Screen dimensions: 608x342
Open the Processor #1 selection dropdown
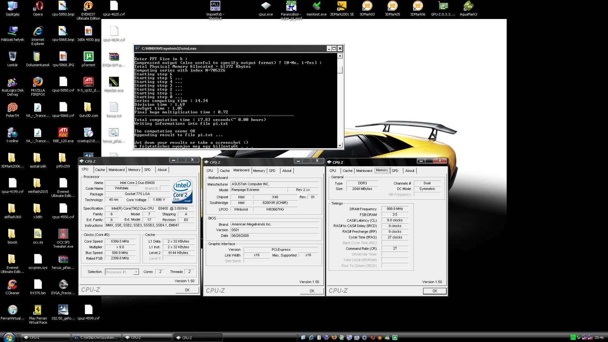pos(122,272)
